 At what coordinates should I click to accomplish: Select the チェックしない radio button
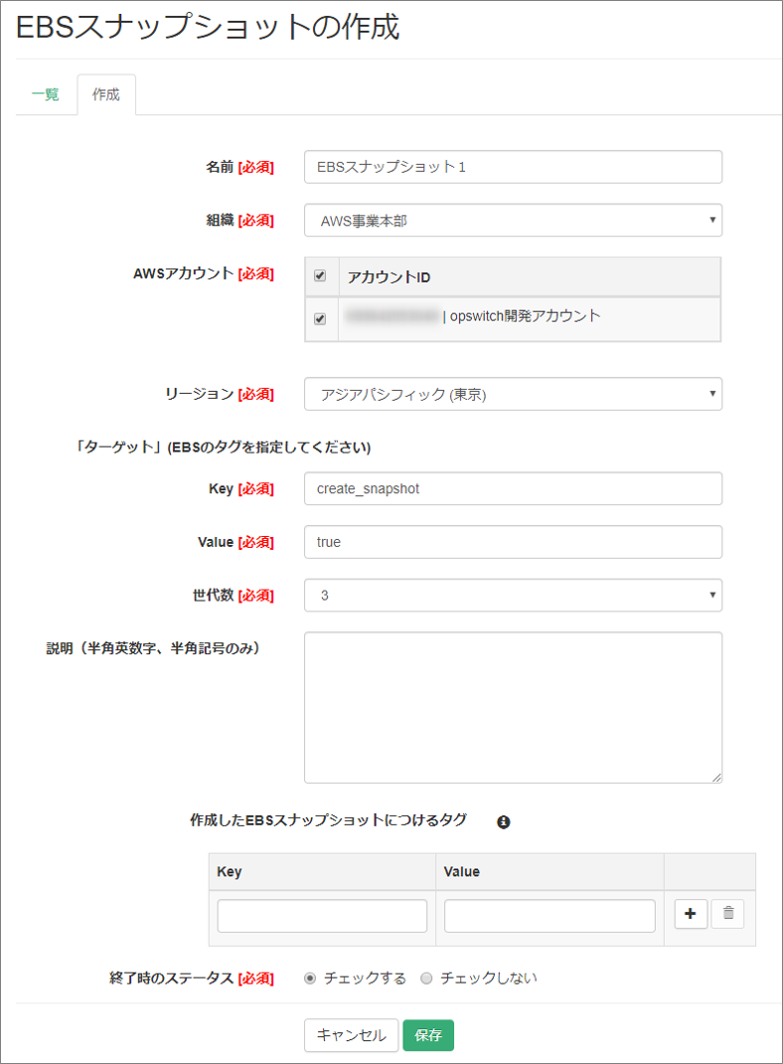(426, 977)
